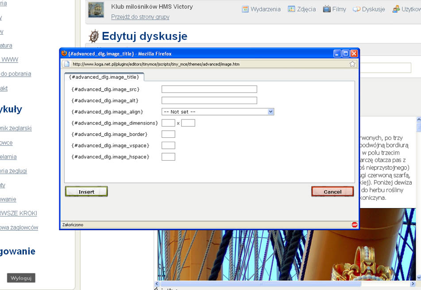This screenshot has width=421, height=290.
Task: Click the bookmark star icon in address bar
Action: coord(352,64)
